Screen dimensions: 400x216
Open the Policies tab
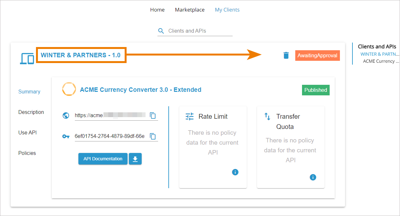coord(27,153)
